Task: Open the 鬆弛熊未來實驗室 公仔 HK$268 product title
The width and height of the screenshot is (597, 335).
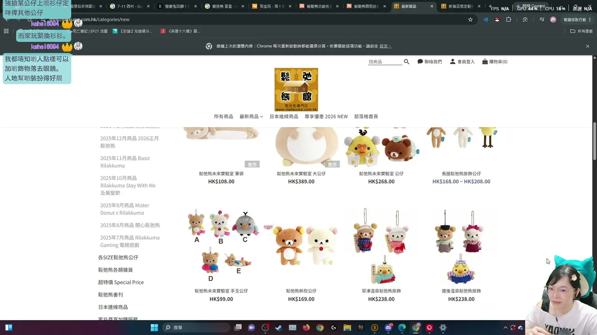Action: point(381,174)
